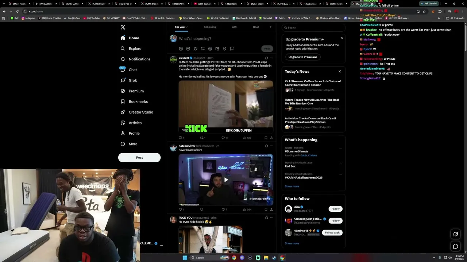Open Discord from the Windows taskbar
This screenshot has width=467, height=262.
[242, 258]
